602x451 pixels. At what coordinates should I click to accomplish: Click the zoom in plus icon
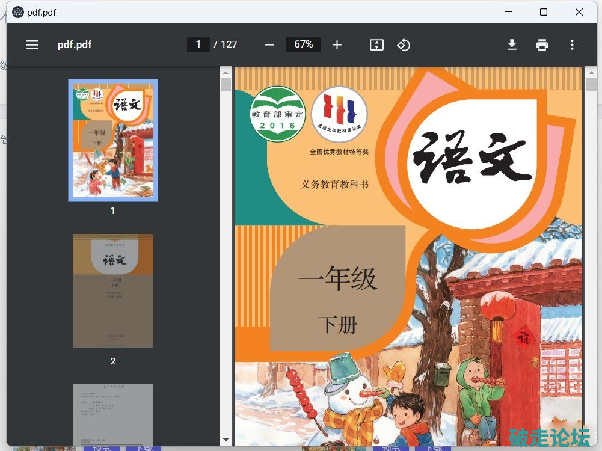click(x=337, y=44)
